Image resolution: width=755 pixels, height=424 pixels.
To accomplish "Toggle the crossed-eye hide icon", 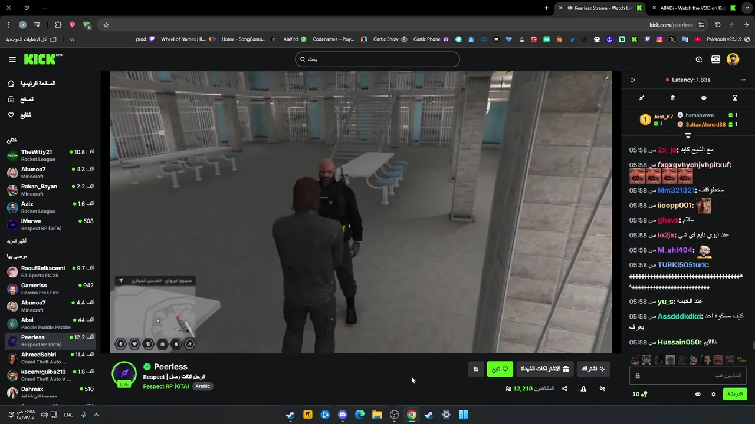I will click(x=602, y=389).
